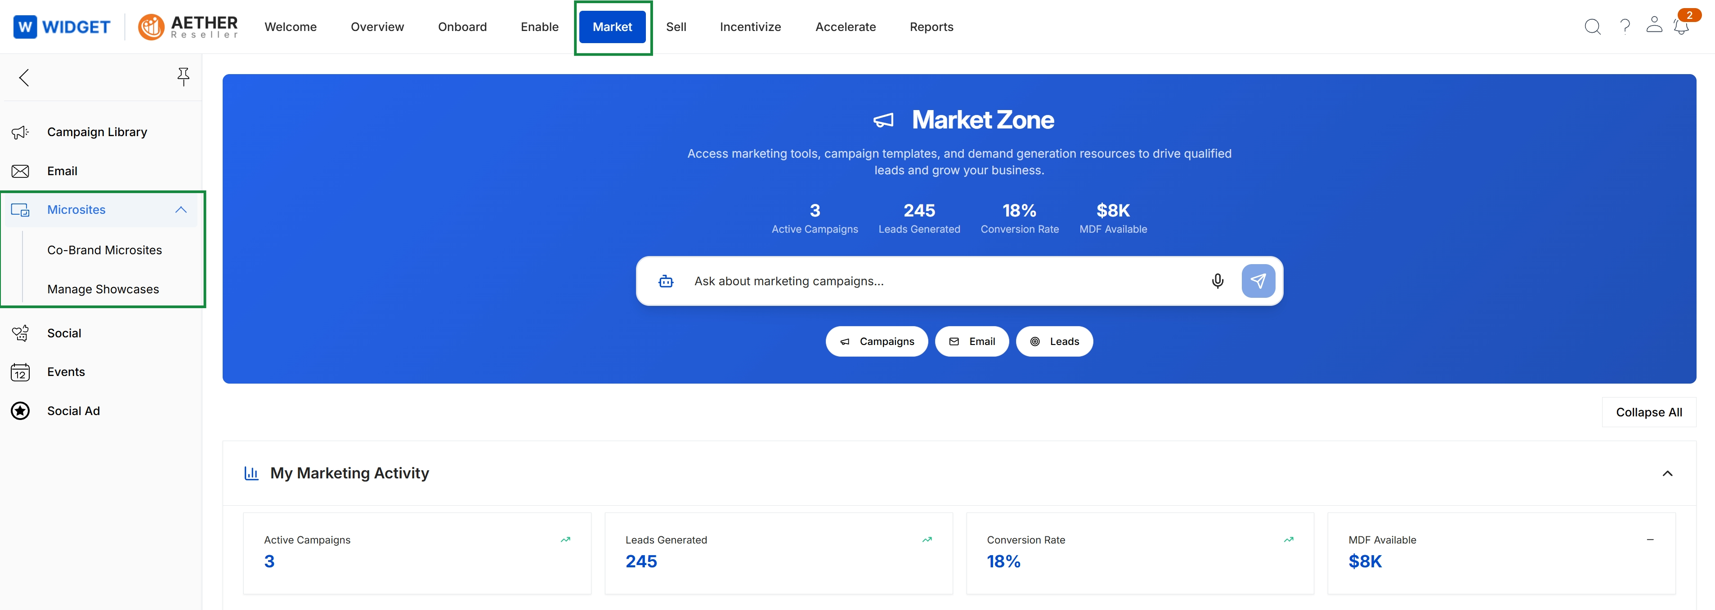The height and width of the screenshot is (610, 1715).
Task: Send query with paper plane button
Action: (x=1258, y=281)
